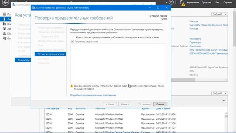Click the '2 ГБ' memory value
Image resolution: width=236 pixels, height=133 pixels.
coord(191,71)
